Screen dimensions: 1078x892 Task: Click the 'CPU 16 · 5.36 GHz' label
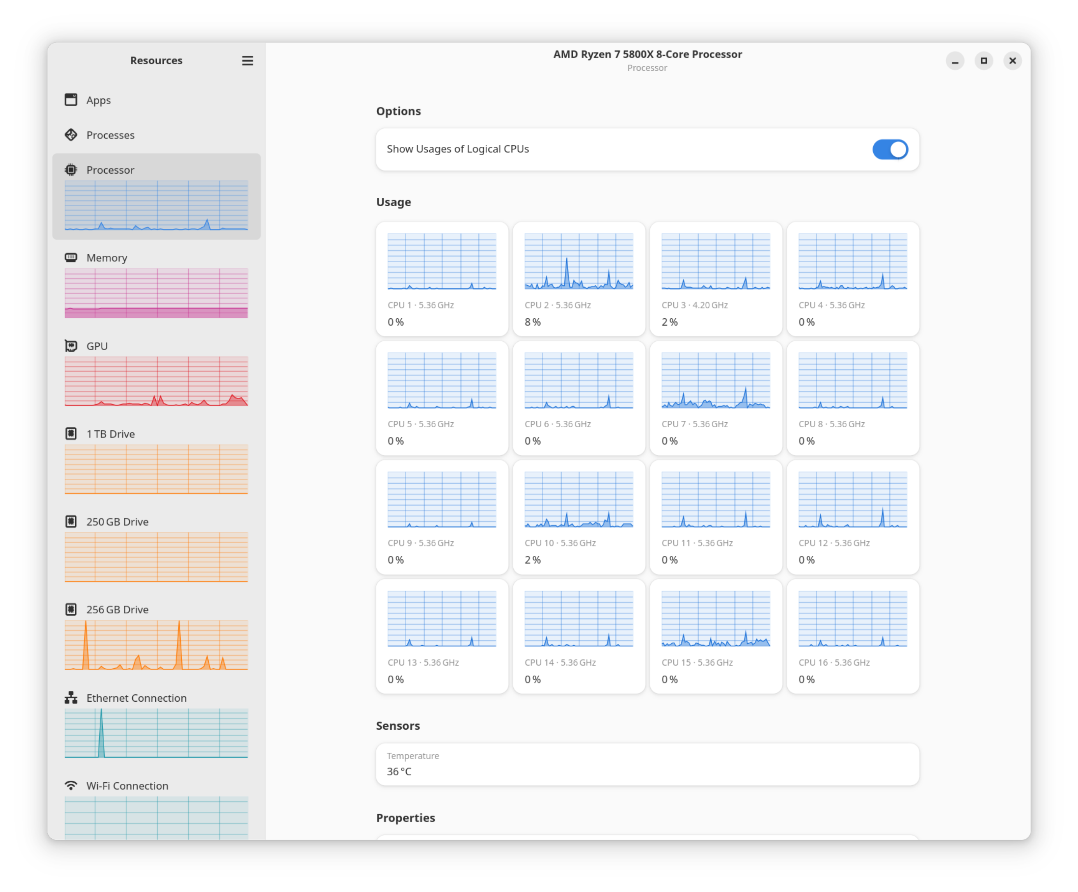click(834, 663)
